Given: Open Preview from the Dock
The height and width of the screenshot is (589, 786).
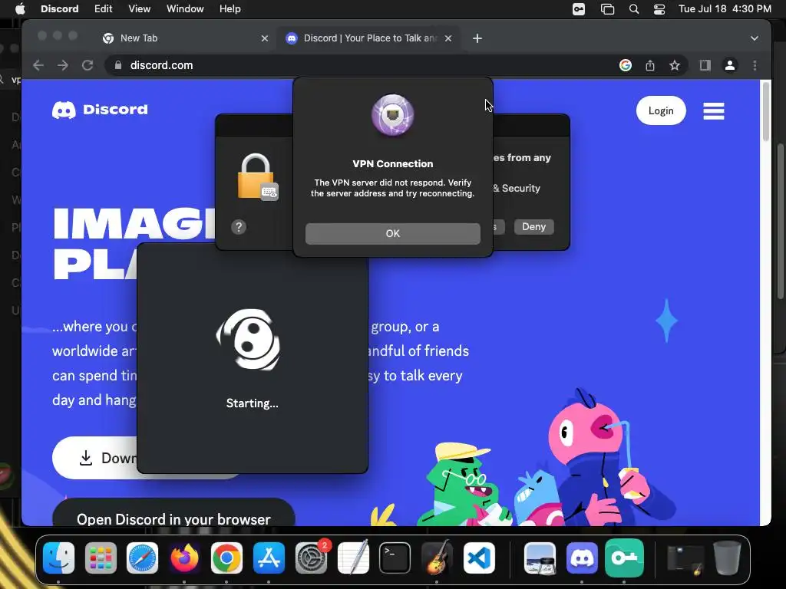Looking at the screenshot, I should click(x=540, y=558).
